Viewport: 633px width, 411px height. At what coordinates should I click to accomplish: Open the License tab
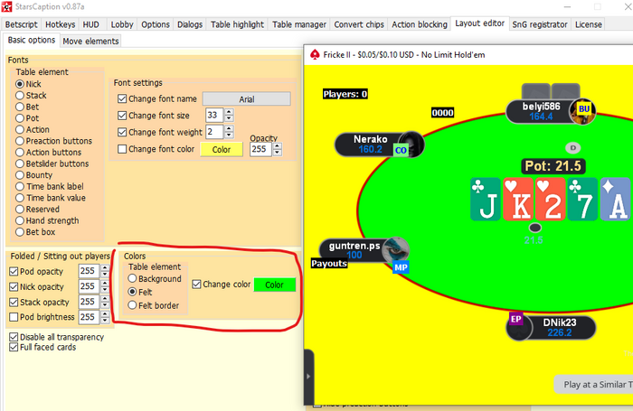(x=588, y=24)
